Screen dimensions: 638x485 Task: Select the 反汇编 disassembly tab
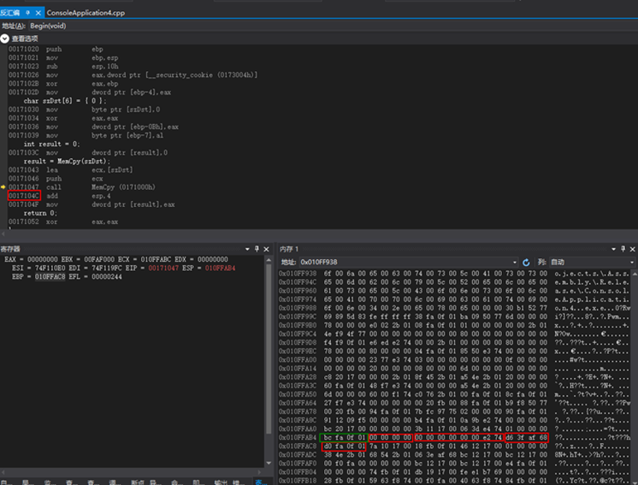tap(10, 13)
